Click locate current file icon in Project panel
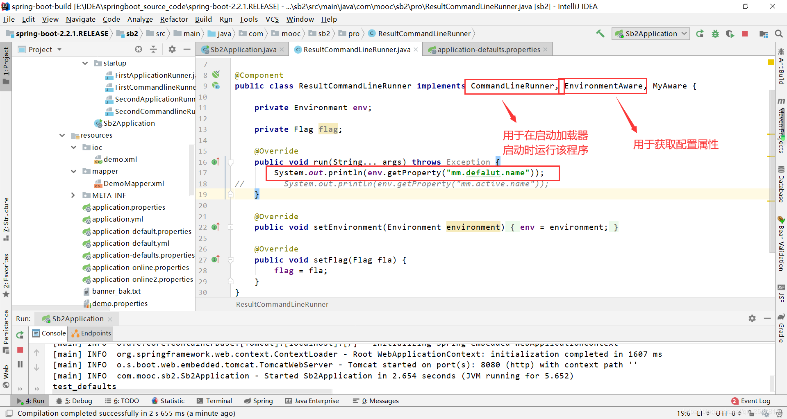The width and height of the screenshot is (787, 419). click(x=139, y=49)
